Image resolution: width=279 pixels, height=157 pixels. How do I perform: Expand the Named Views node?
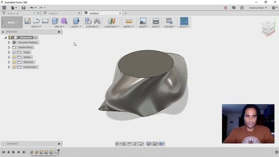[x=9, y=48]
